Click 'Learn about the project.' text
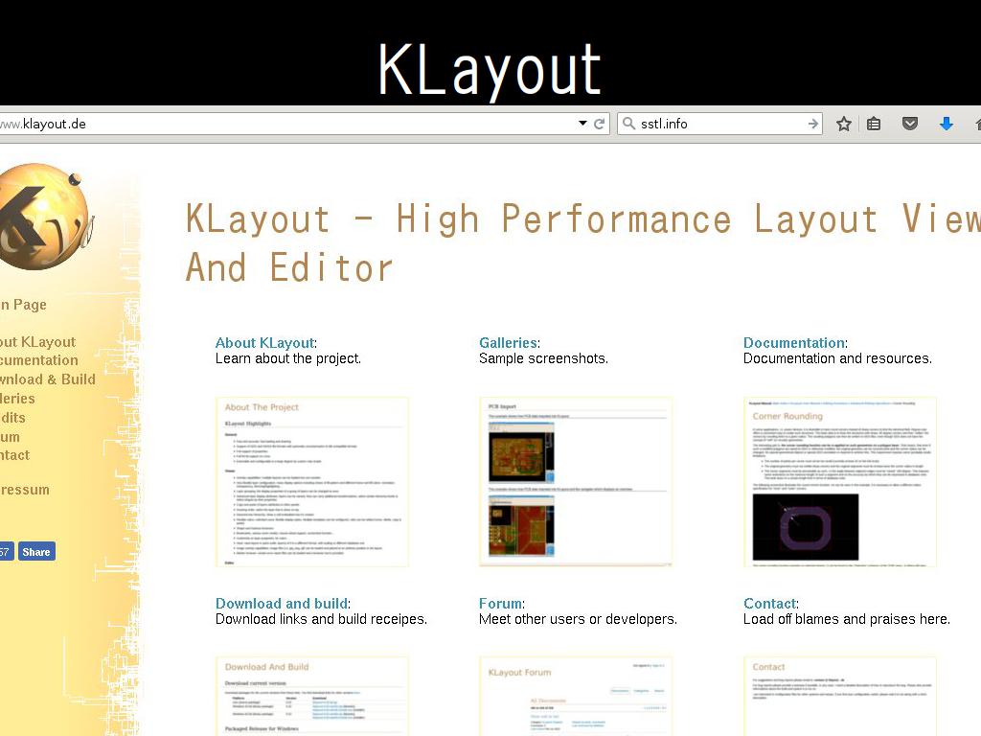The image size is (981, 736). coord(287,358)
